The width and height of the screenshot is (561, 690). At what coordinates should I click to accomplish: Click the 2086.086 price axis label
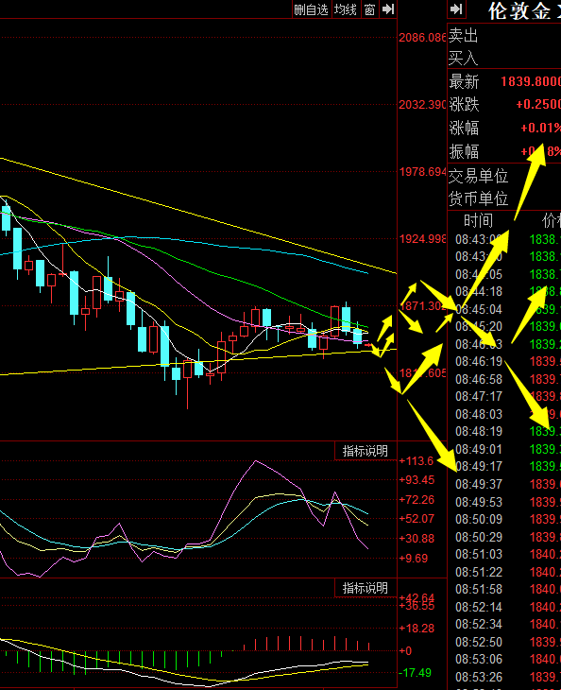coord(422,38)
